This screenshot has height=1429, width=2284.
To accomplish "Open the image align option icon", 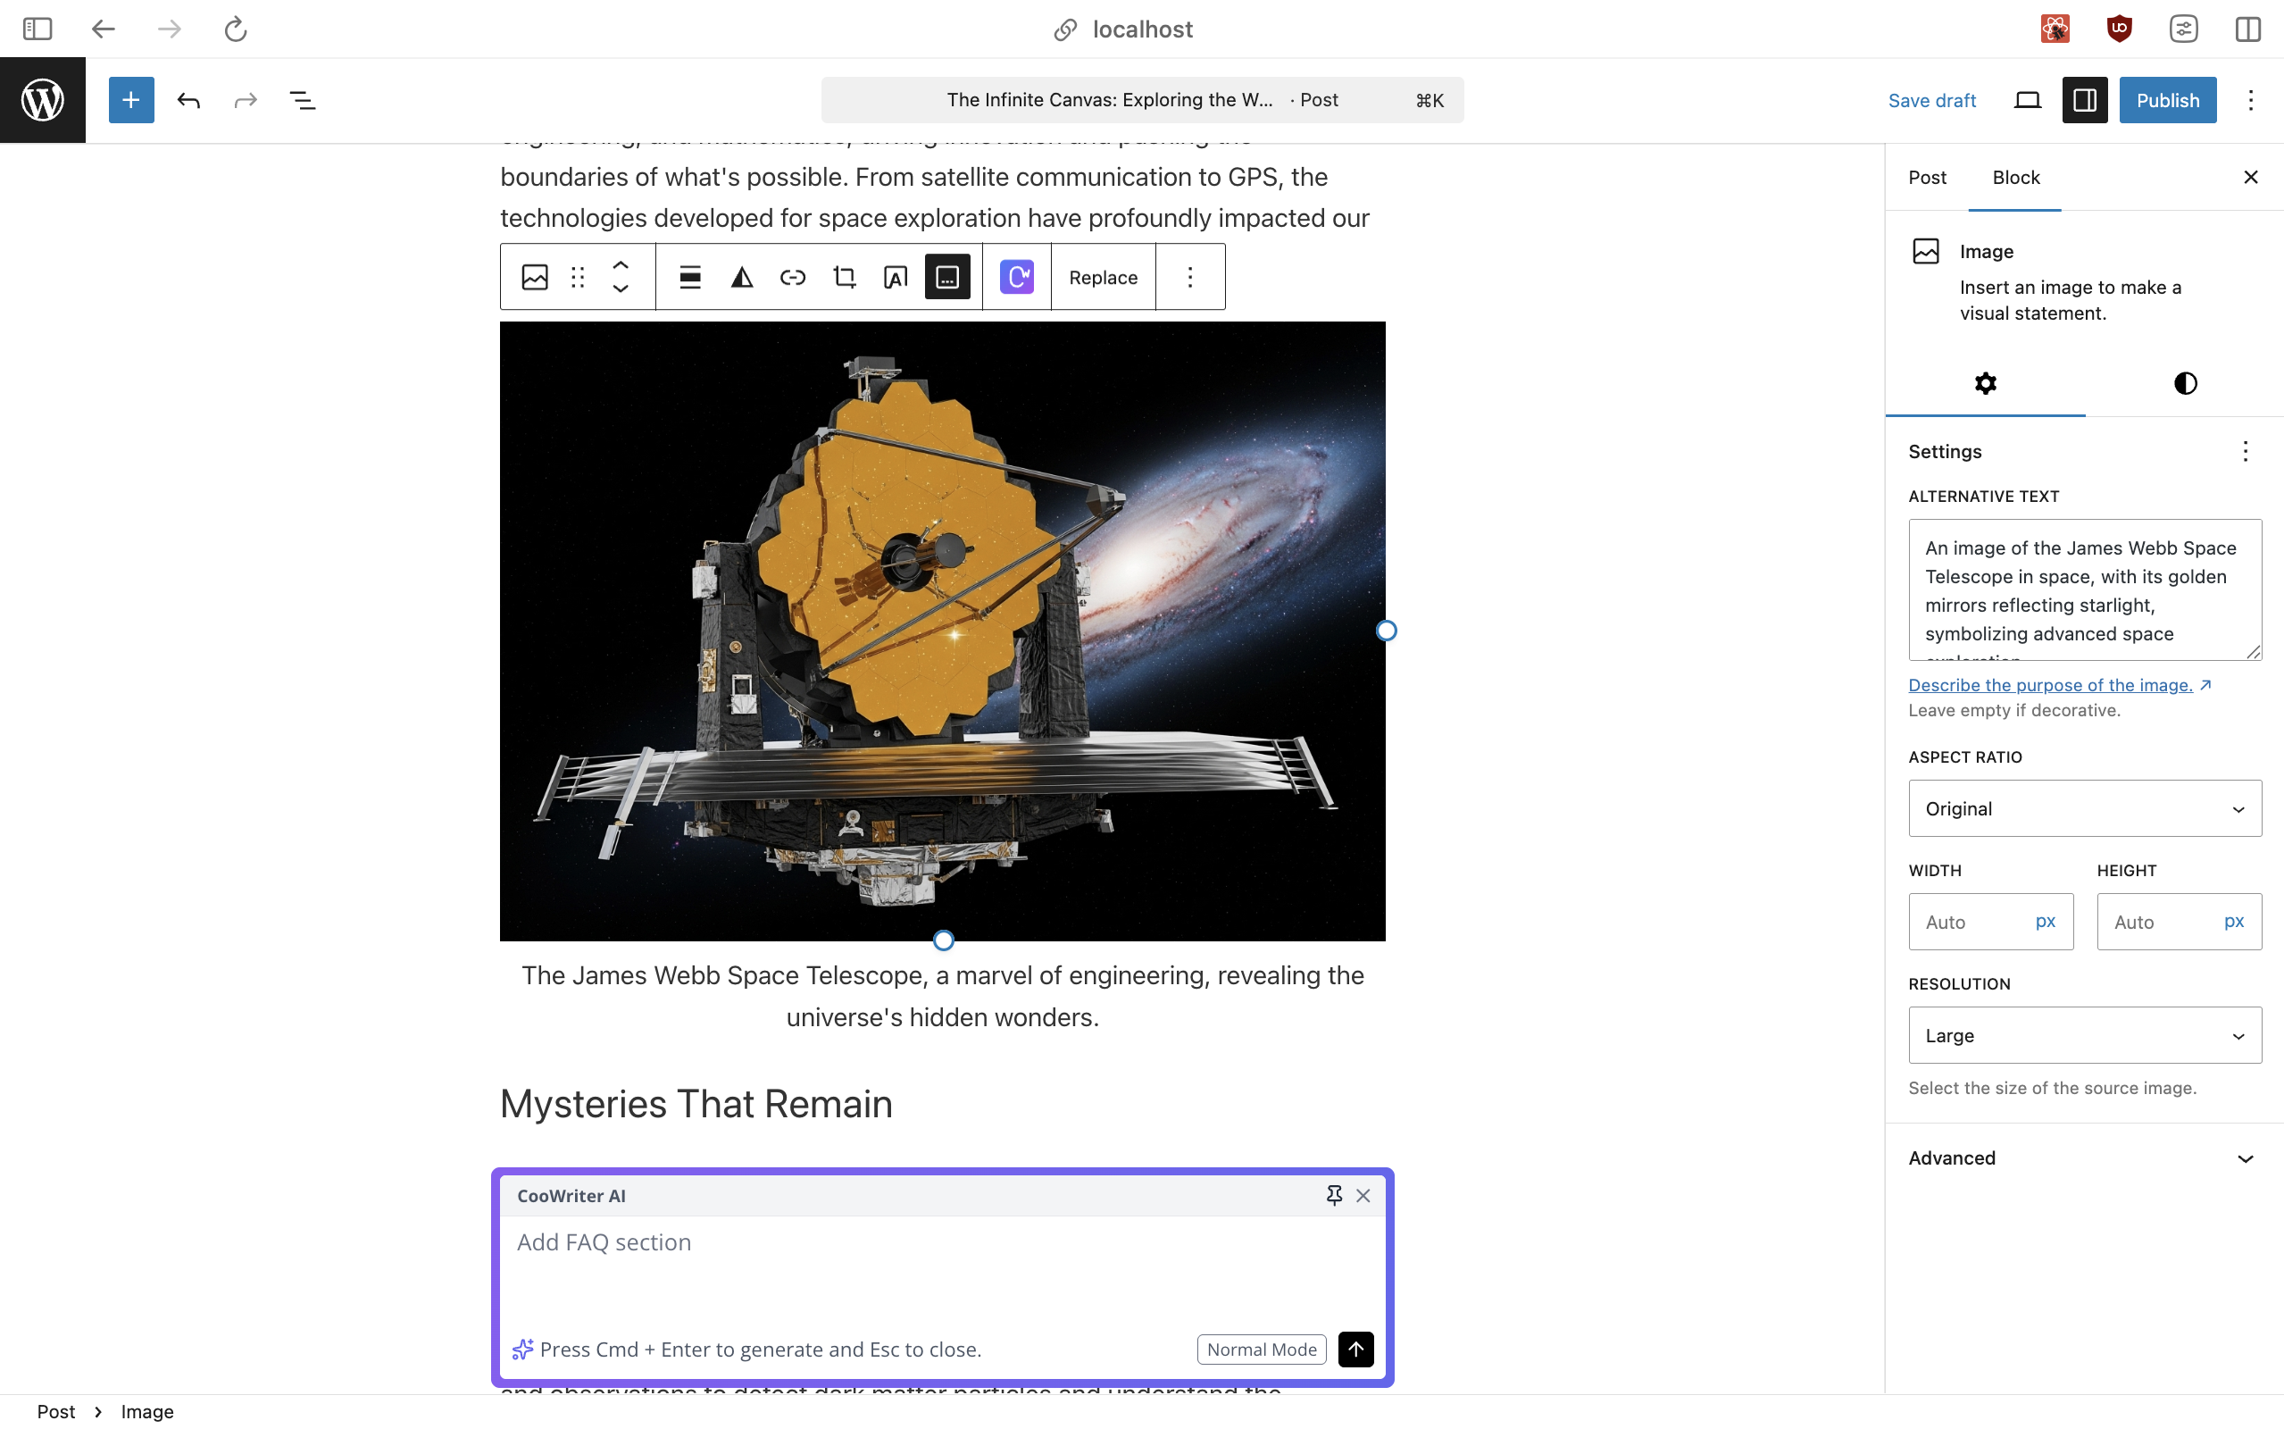I will [x=689, y=277].
